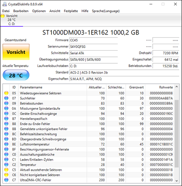Click the blue status icon for UltraDMA-CRC-Fehler
This screenshot has width=182, height=186.
(x=6, y=180)
